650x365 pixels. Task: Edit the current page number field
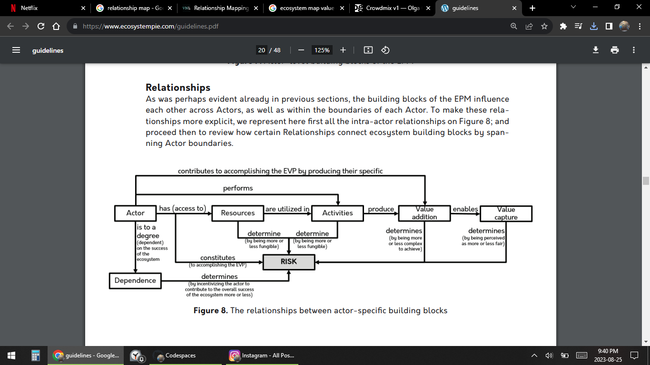click(x=262, y=50)
